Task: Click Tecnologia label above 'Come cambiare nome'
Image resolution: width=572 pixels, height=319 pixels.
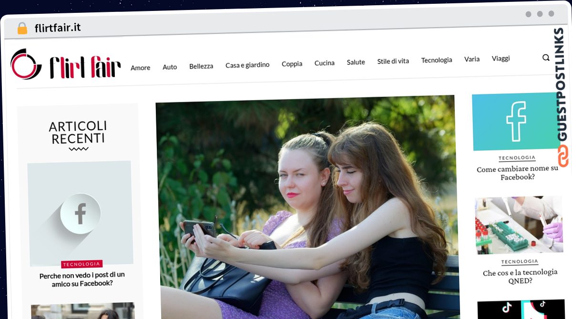Action: (x=517, y=158)
